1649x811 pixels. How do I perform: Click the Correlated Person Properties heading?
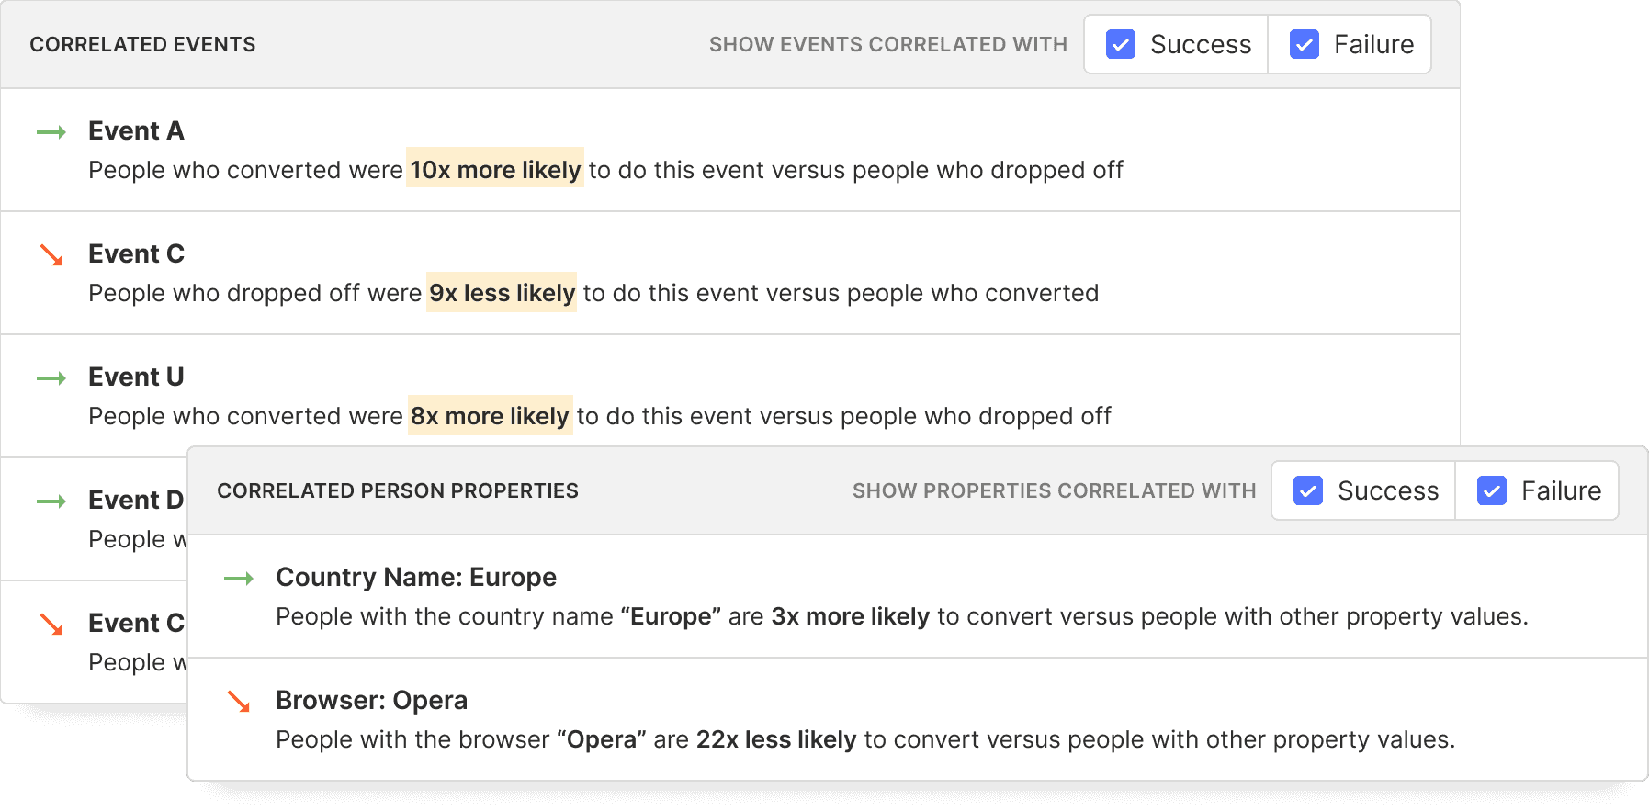click(x=397, y=490)
